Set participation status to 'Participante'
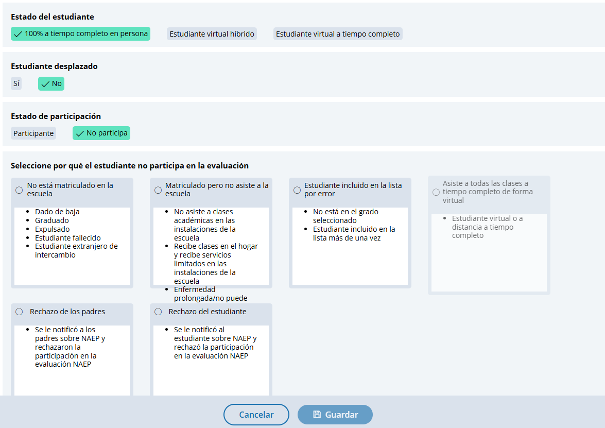Image resolution: width=605 pixels, height=428 pixels. coord(33,133)
